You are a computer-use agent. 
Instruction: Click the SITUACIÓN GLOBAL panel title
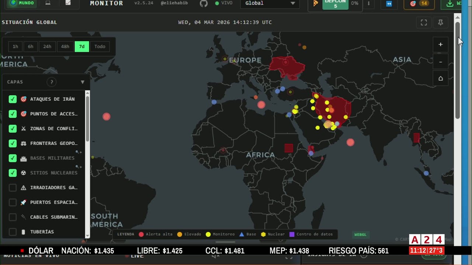pyautogui.click(x=29, y=22)
